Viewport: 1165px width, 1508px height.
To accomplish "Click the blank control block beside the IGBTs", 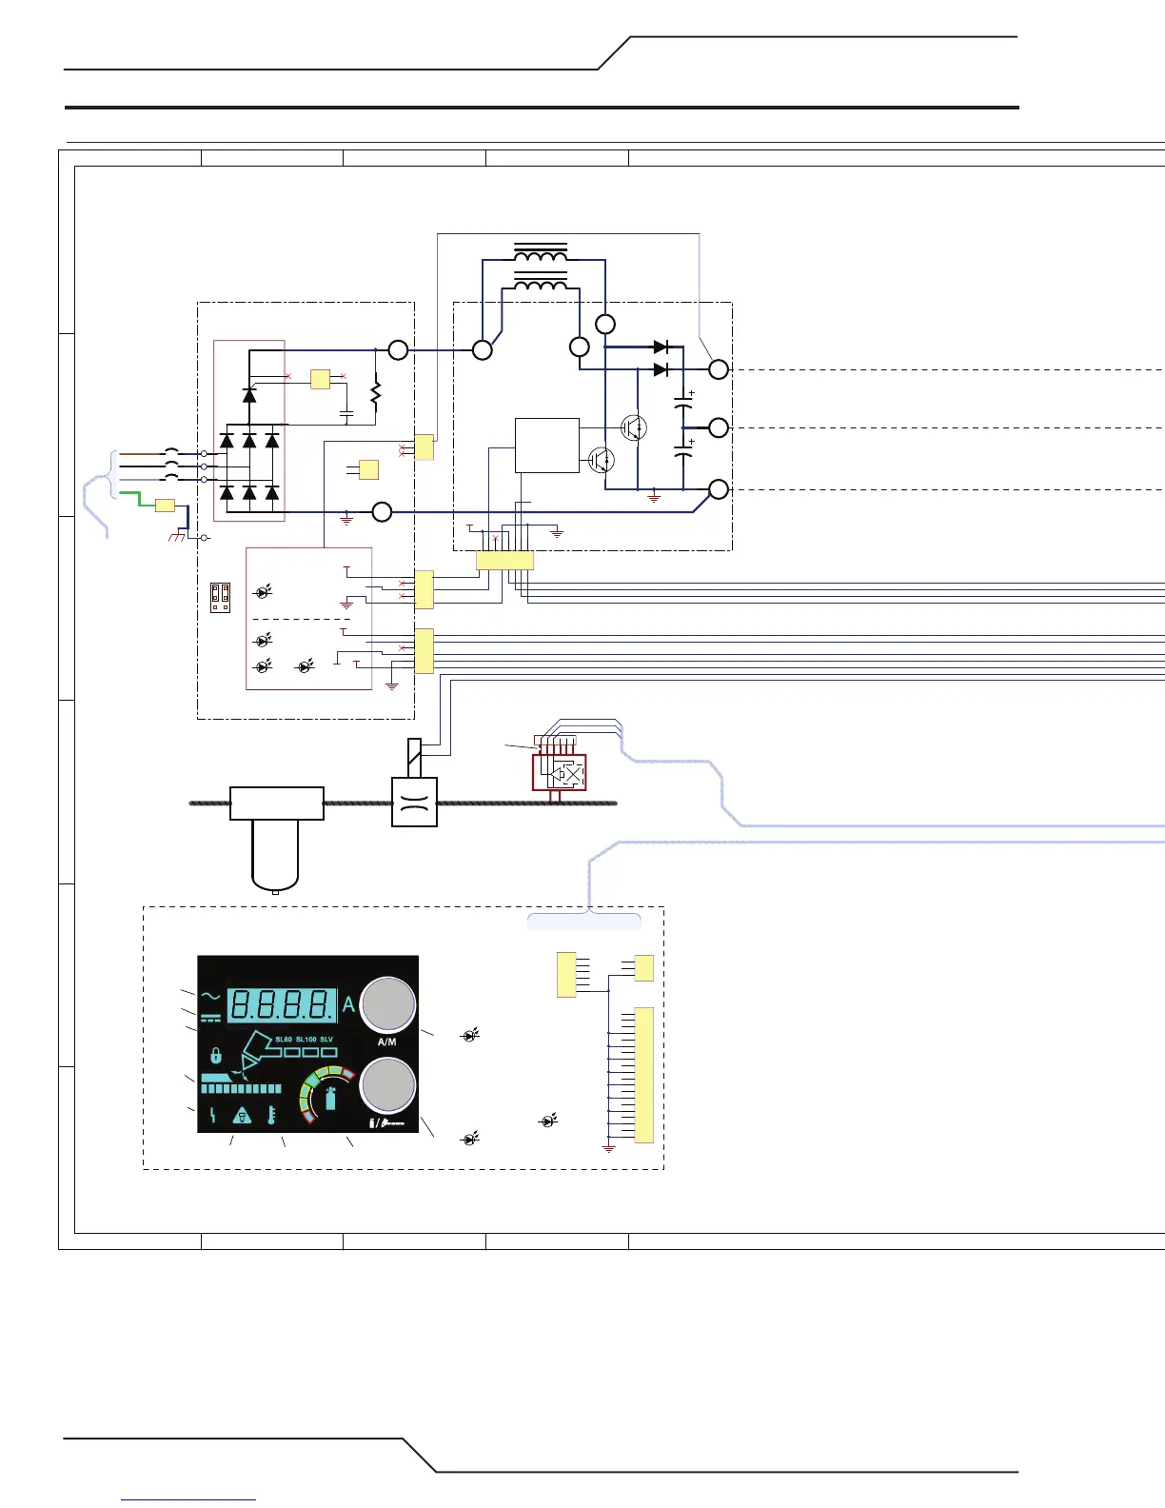I will 547,445.
